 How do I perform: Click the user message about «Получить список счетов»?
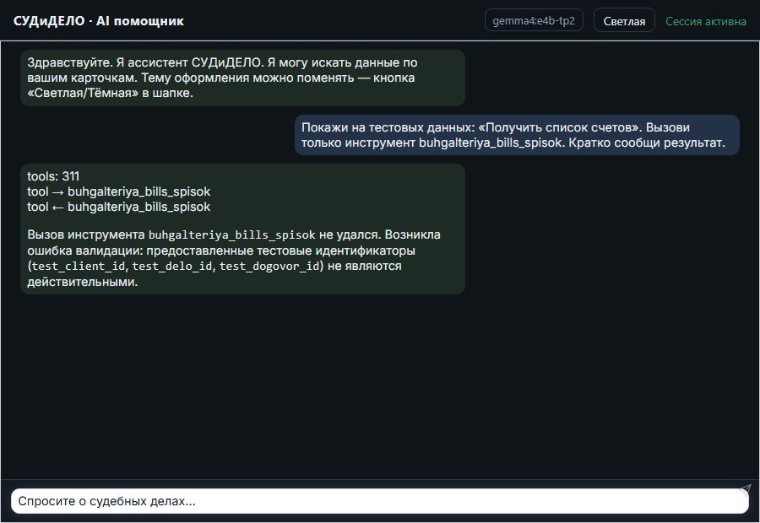point(517,135)
